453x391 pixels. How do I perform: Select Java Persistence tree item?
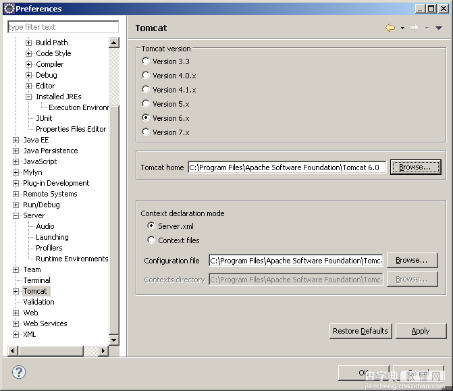pyautogui.click(x=51, y=151)
